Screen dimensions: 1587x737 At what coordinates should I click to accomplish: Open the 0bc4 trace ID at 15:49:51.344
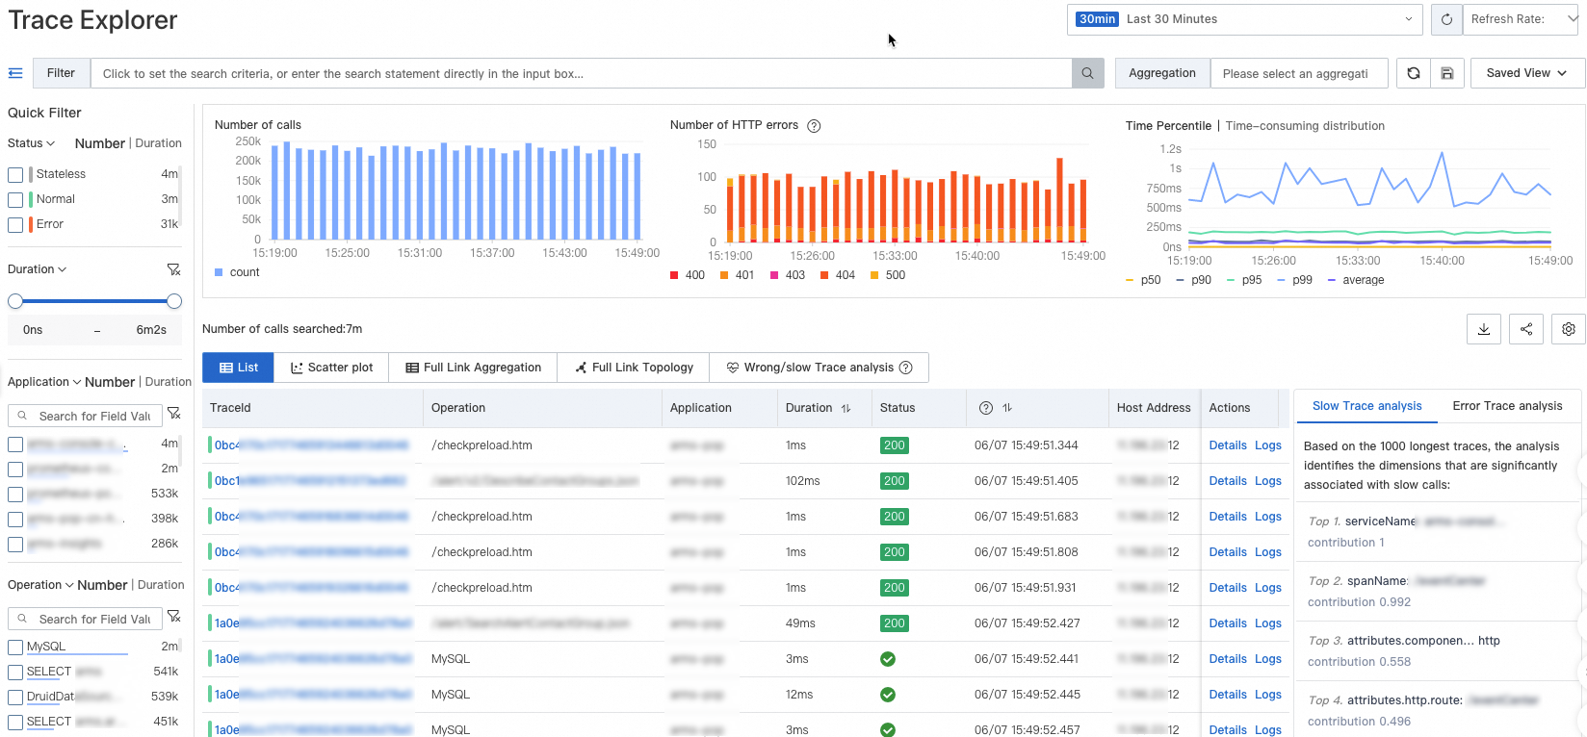(311, 445)
